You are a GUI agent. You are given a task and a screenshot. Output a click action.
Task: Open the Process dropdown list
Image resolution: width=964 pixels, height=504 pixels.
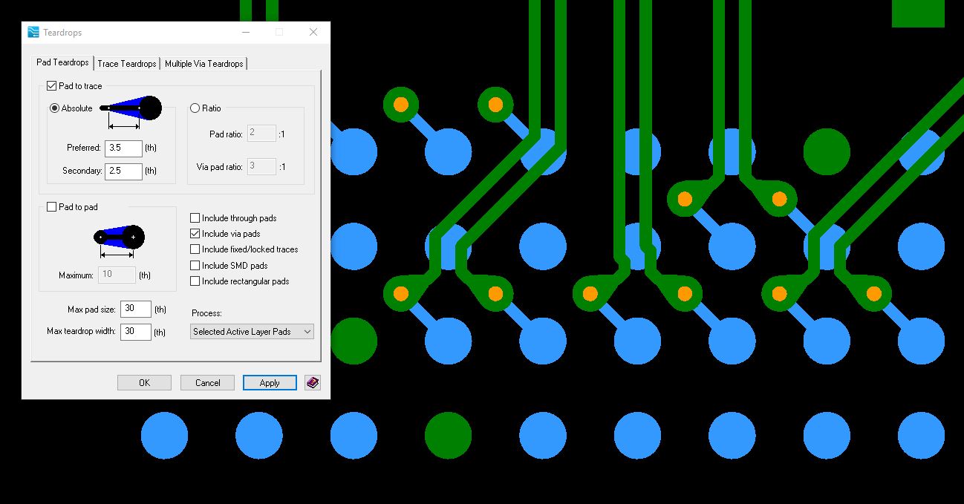(x=252, y=332)
